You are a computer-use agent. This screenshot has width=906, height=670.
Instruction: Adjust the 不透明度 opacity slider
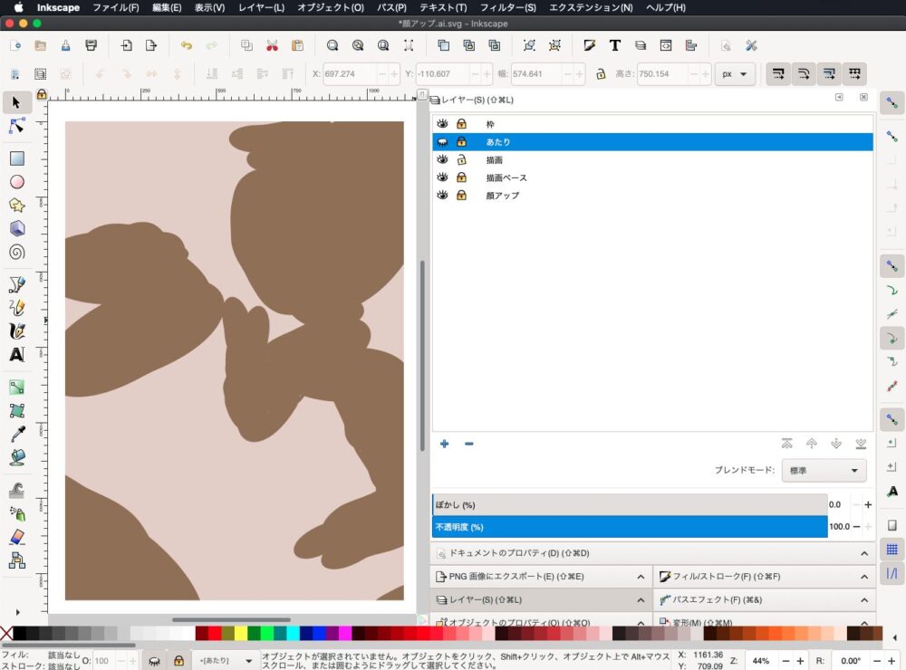[630, 527]
